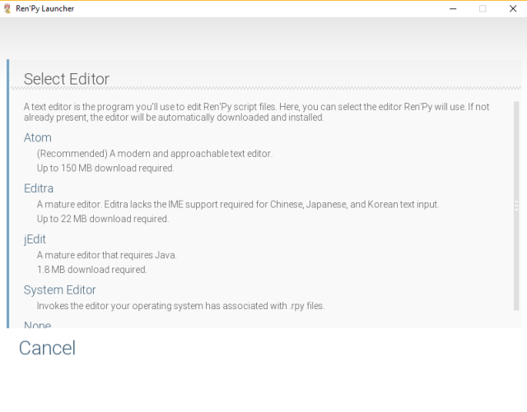The width and height of the screenshot is (527, 412).
Task: Click the editor list vertical scrollbar
Action: pos(516,206)
